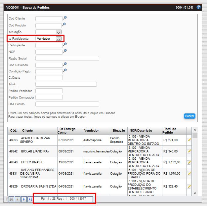Screen dimensions: 207x206
Task: Open the Cod Revenda lookup magnifier
Action: point(65,64)
